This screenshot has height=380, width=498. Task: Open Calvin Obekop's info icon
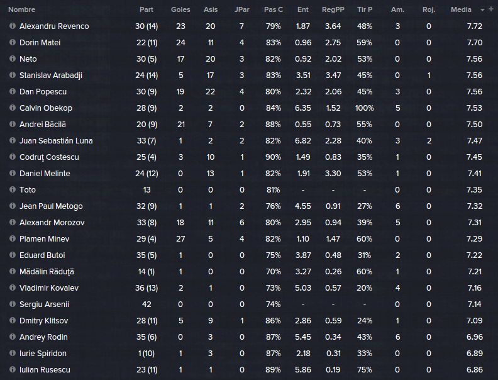pyautogui.click(x=13, y=108)
